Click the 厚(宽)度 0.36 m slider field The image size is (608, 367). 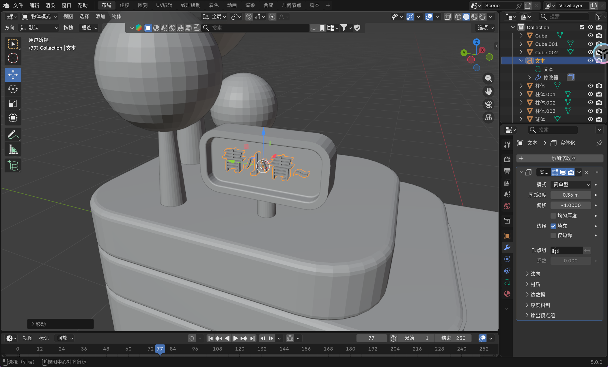click(x=570, y=195)
